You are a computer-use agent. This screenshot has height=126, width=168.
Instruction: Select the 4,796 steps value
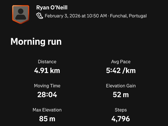(x=121, y=118)
